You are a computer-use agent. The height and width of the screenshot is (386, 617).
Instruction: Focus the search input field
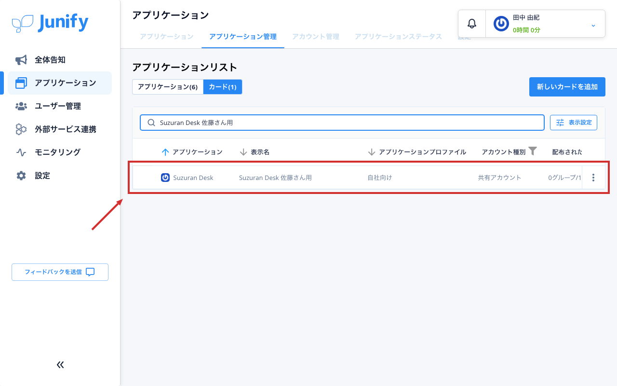coord(342,123)
